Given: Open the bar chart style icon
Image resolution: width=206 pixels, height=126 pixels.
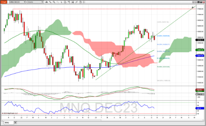Looking at the screenshot, I should click(x=47, y=2).
